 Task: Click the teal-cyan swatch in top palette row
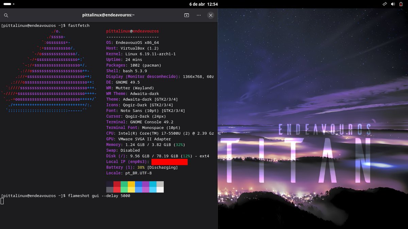(x=153, y=184)
